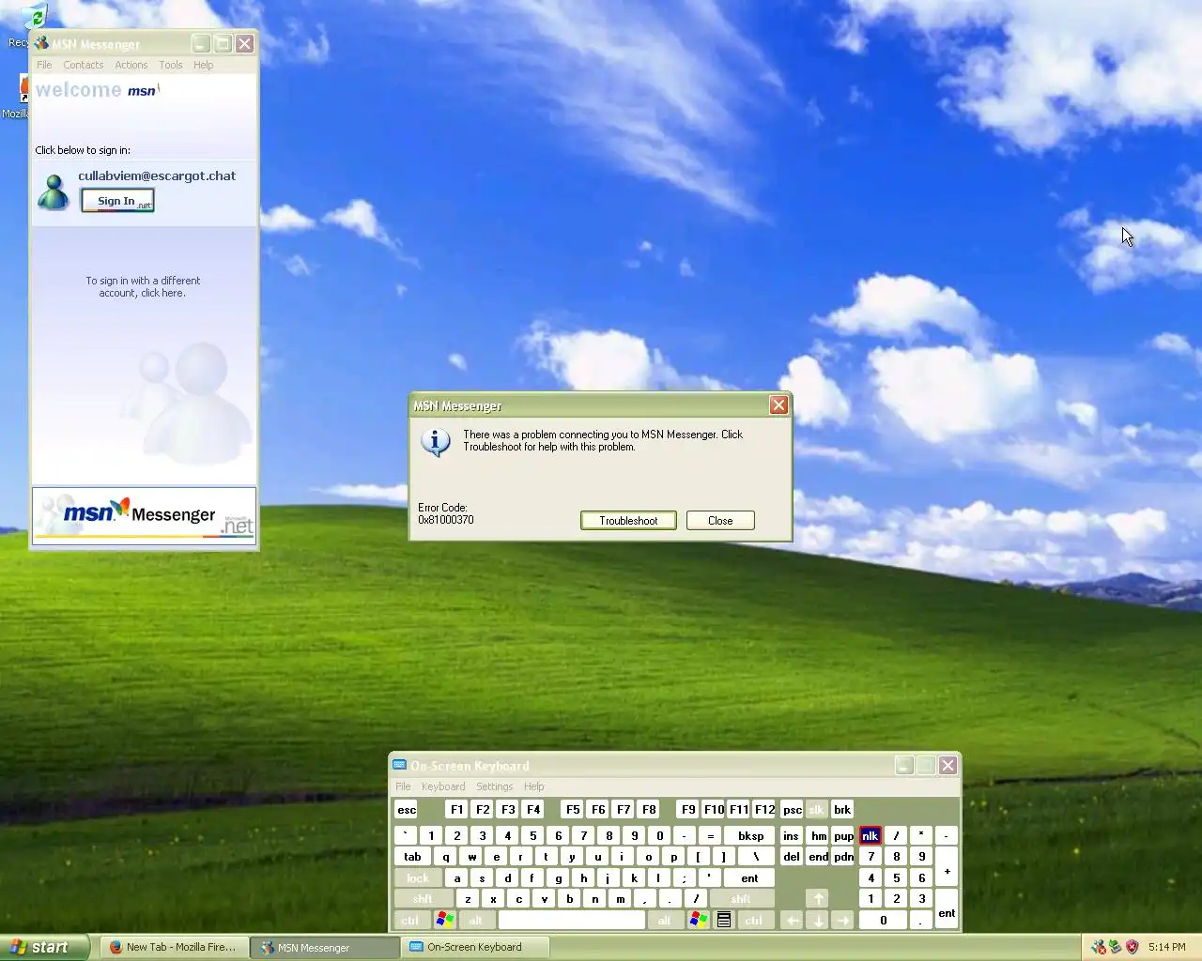The image size is (1202, 961).
Task: Click the error code 0x81000370 text
Action: click(x=446, y=520)
